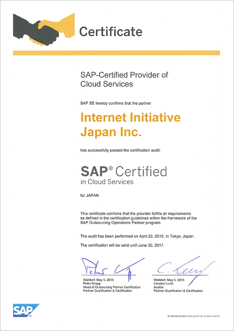Click 'SAP Outsourcing Operations Partner program.' line
234x331 pixels.
coord(121,223)
